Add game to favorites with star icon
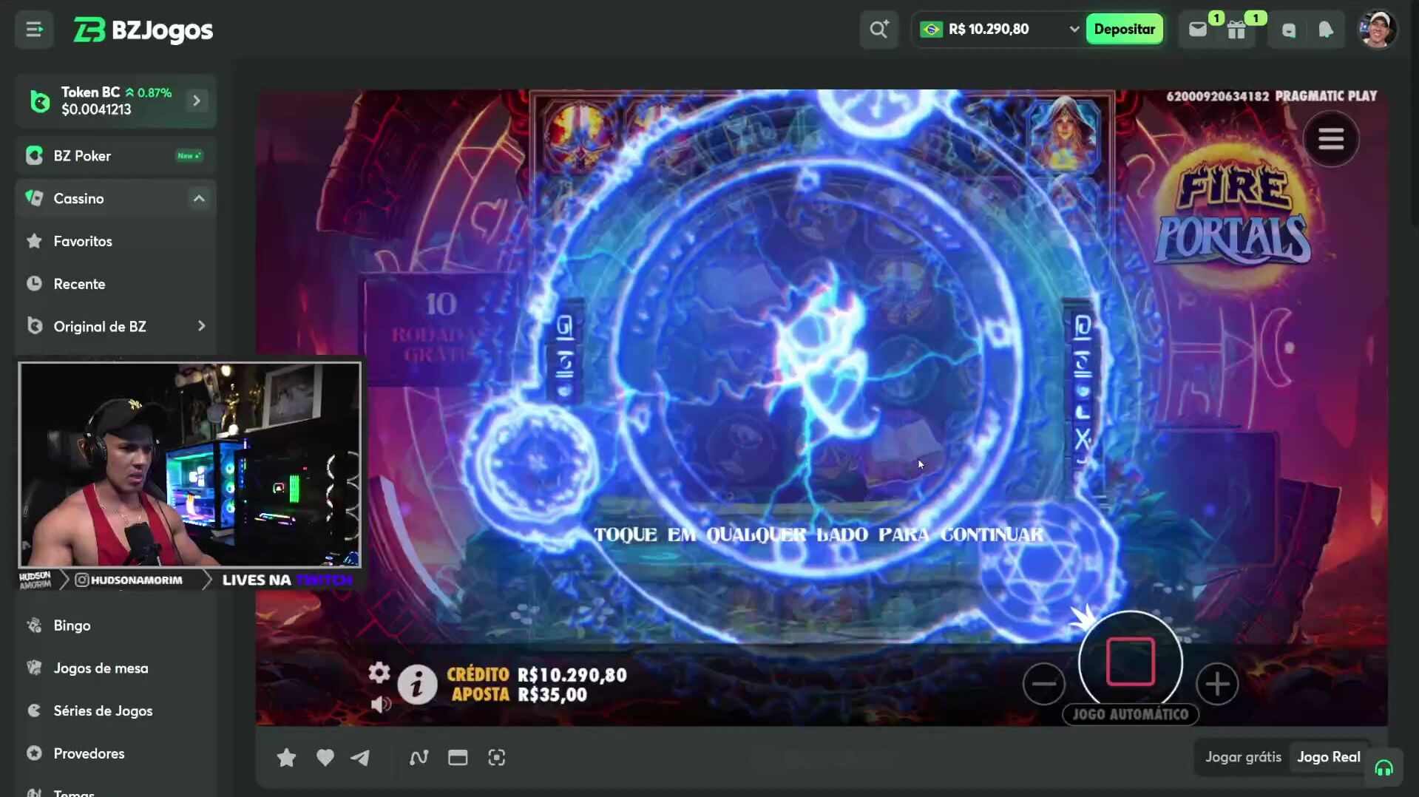1419x797 pixels. 286,758
